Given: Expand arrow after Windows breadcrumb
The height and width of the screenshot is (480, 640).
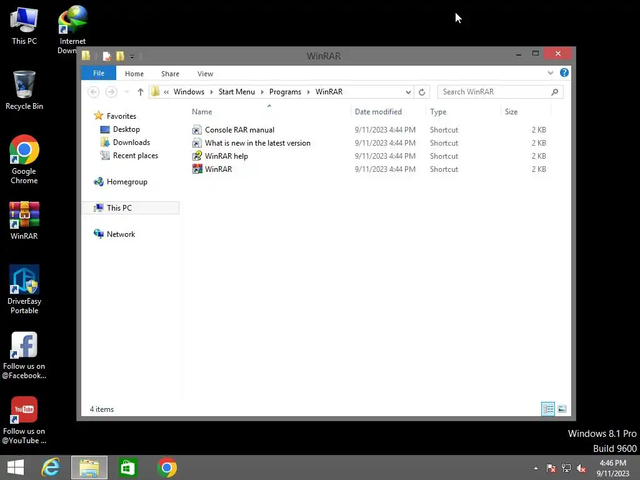Looking at the screenshot, I should click(211, 92).
